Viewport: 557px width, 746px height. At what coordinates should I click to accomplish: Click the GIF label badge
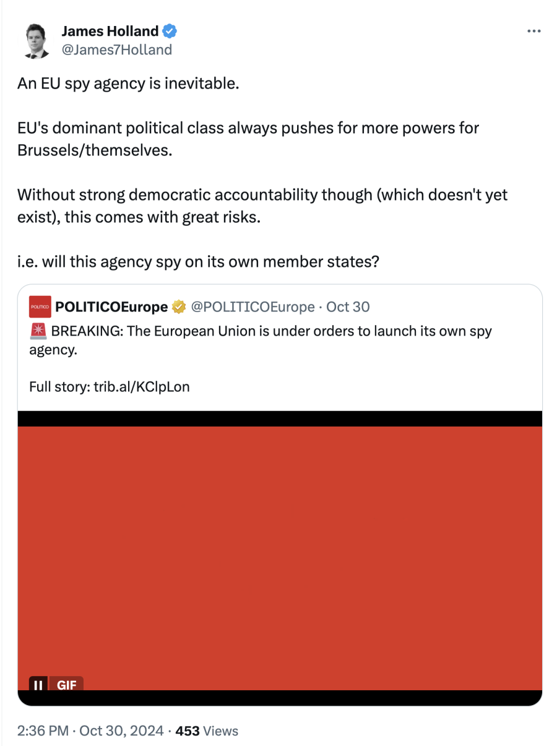(66, 685)
